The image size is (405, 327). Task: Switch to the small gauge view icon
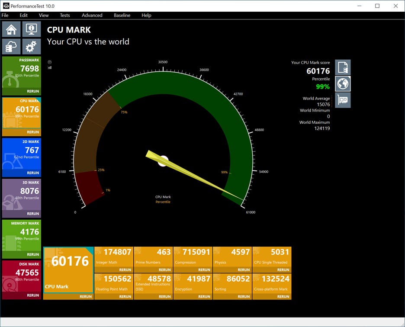click(x=50, y=62)
